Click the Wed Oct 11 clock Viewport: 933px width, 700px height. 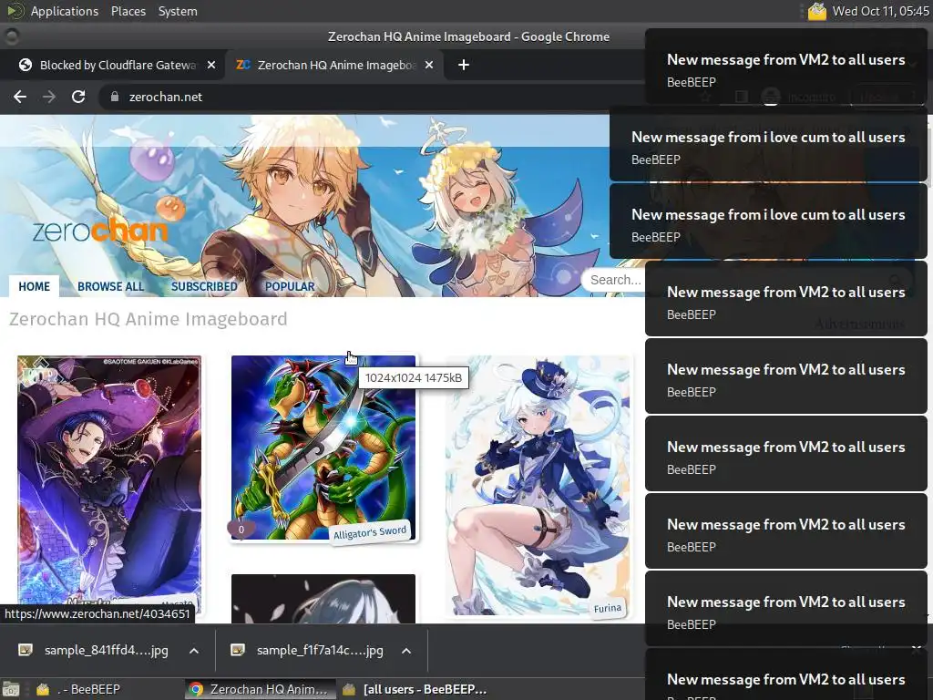tap(880, 11)
